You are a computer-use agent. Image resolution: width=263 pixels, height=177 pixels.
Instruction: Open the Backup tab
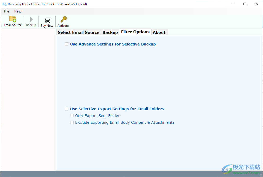[x=110, y=32]
